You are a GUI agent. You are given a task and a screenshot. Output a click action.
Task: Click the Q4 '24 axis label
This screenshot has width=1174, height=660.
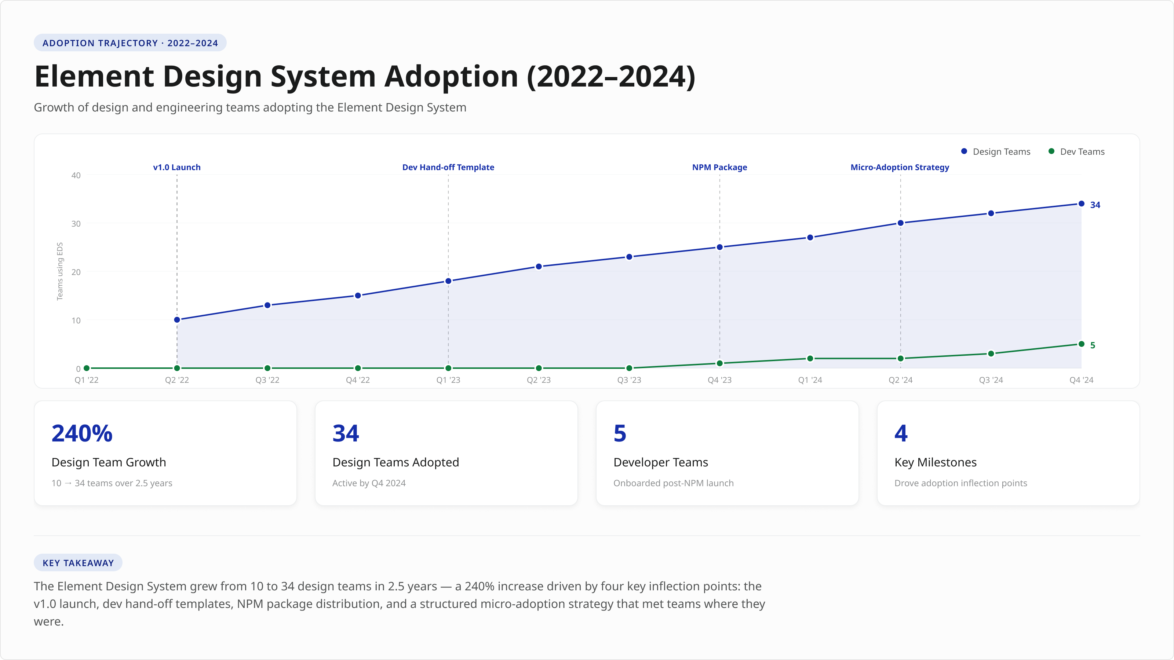click(1082, 379)
